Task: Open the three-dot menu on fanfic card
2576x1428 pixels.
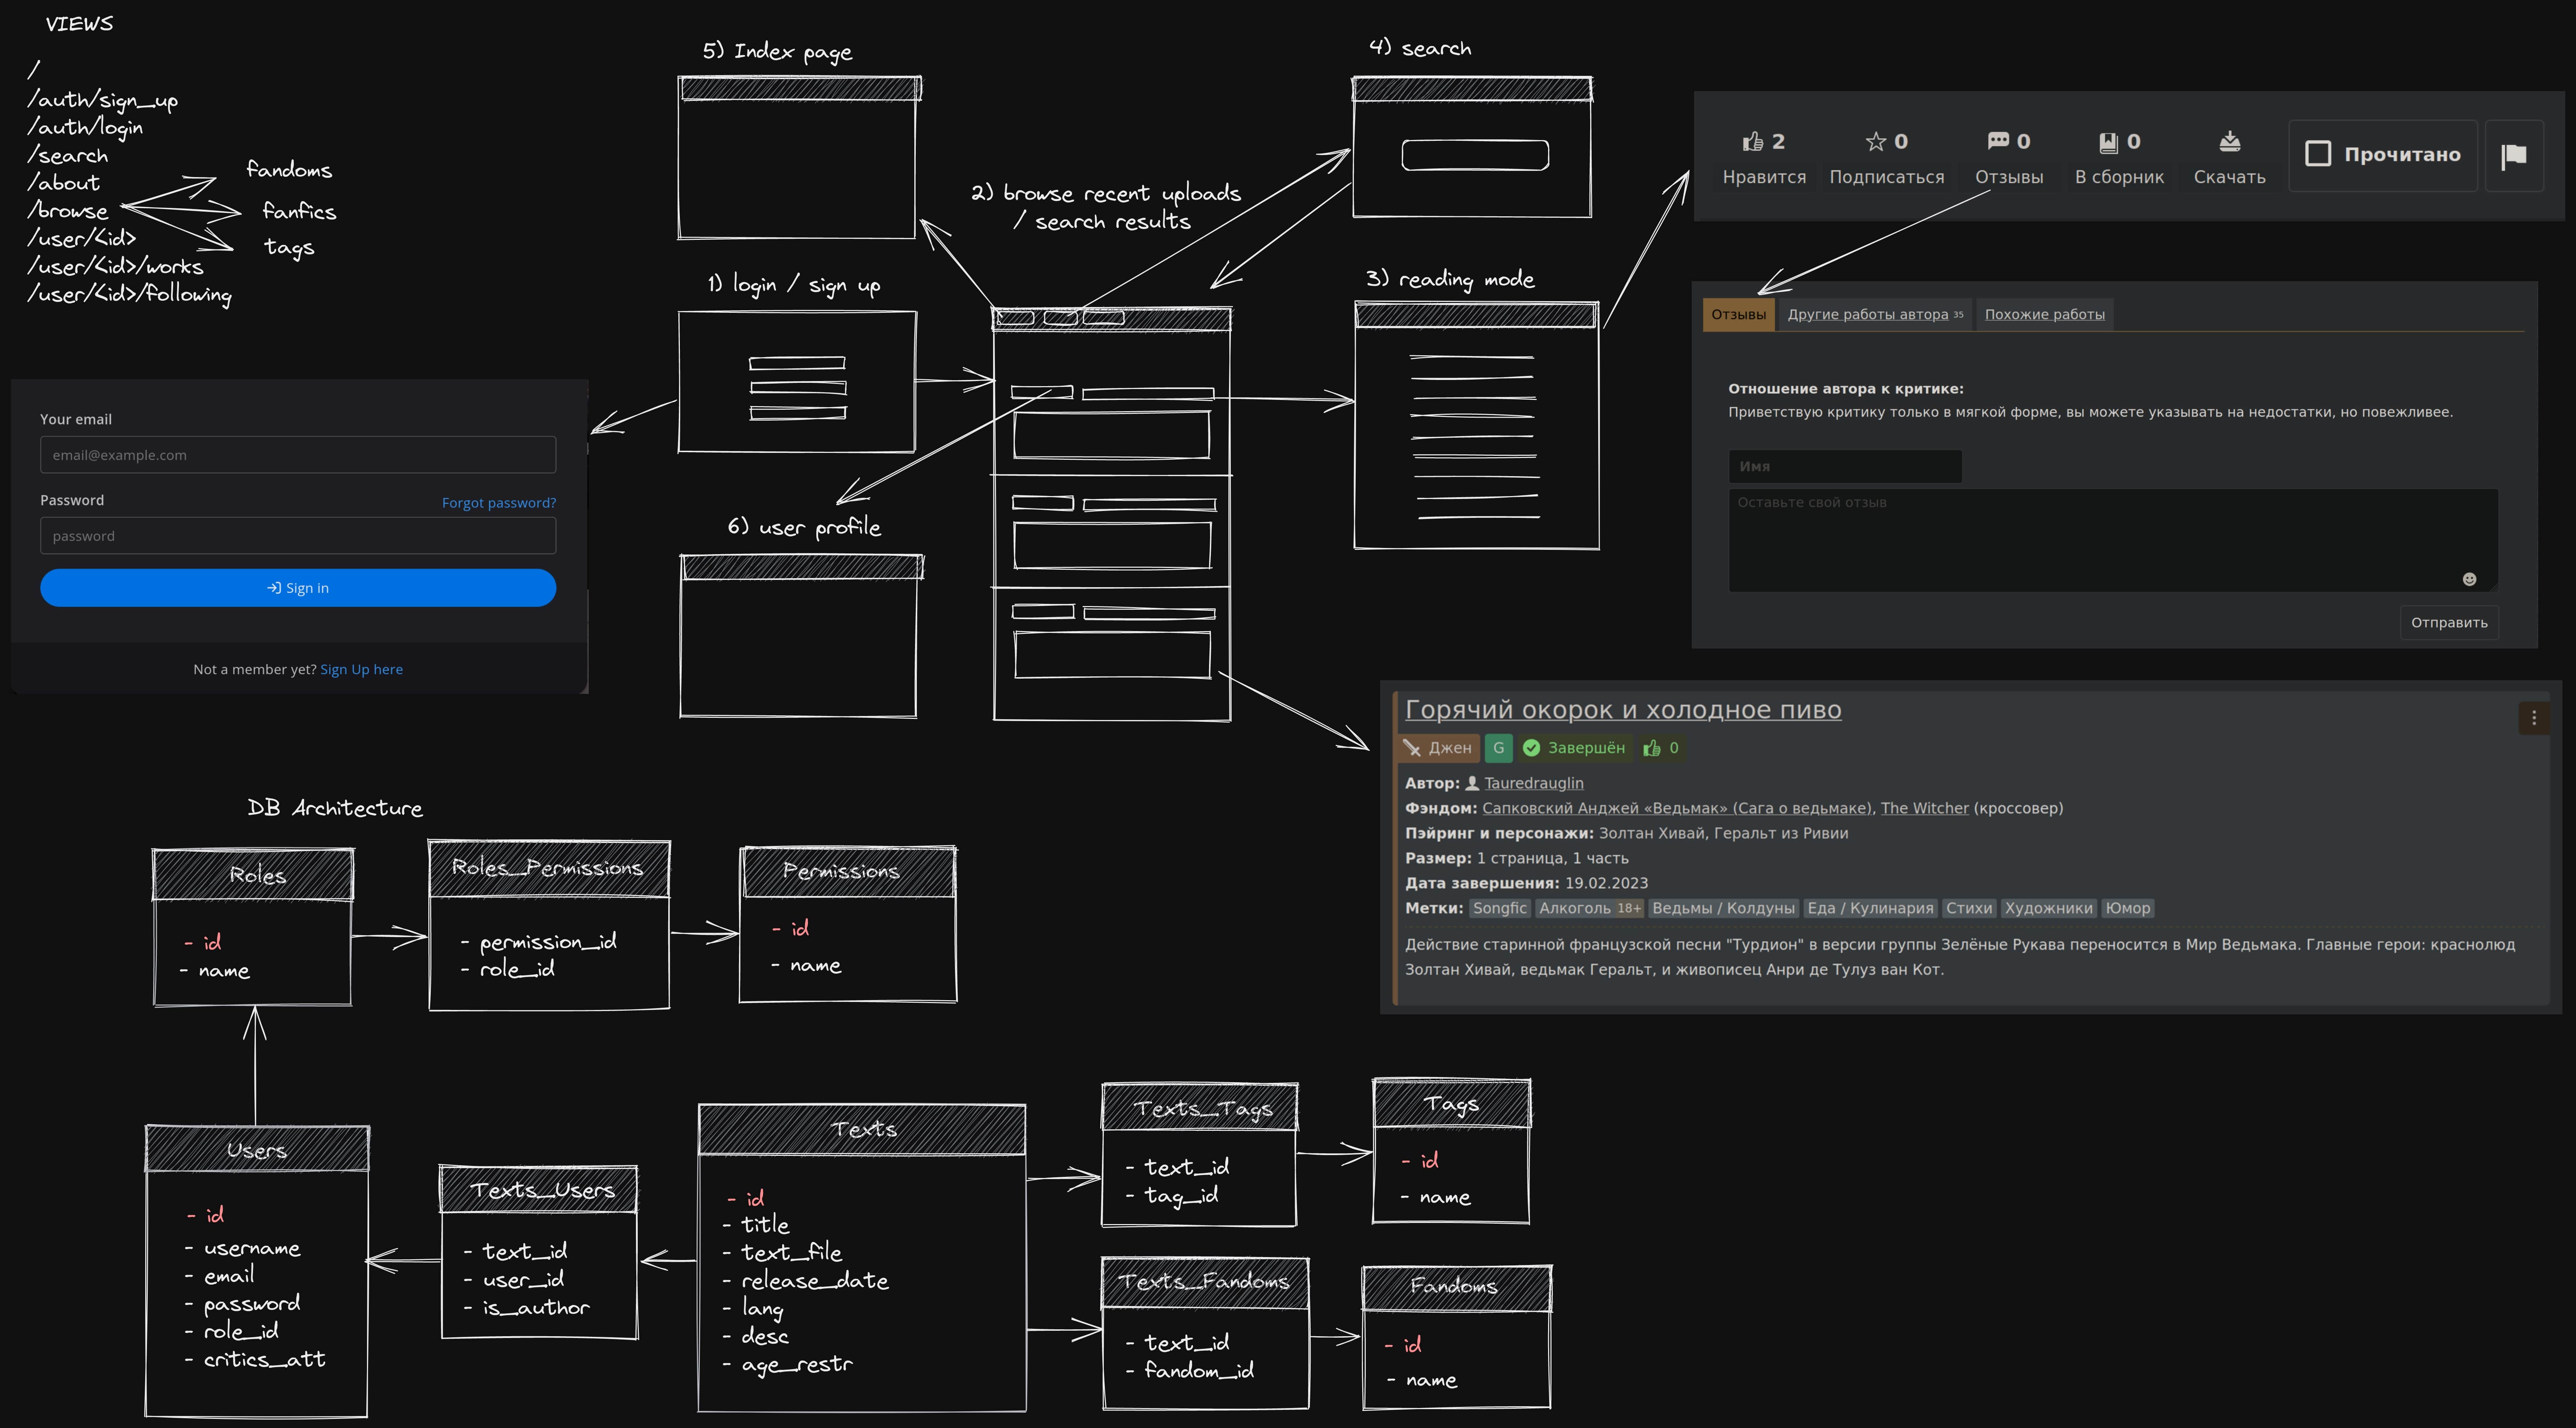Action: (2533, 718)
